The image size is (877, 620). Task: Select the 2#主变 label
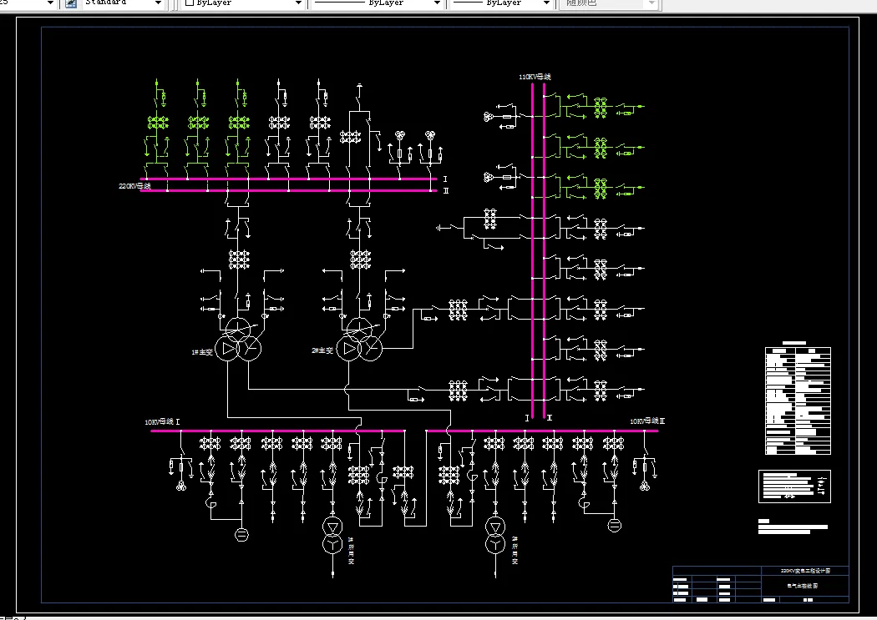click(322, 350)
